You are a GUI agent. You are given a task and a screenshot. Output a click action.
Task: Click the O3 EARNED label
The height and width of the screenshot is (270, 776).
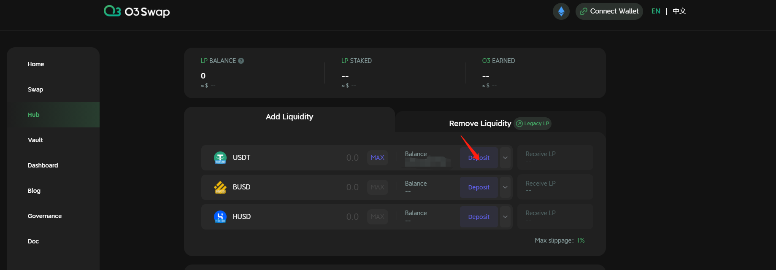[498, 61]
